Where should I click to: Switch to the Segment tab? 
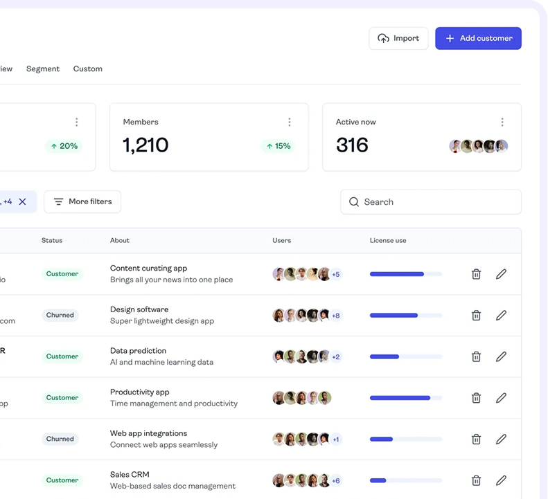(x=43, y=69)
